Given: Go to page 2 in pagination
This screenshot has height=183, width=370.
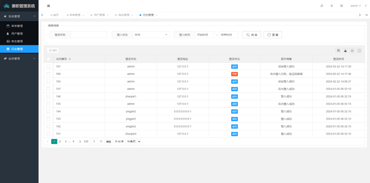Looking at the screenshot, I should [x=60, y=142].
